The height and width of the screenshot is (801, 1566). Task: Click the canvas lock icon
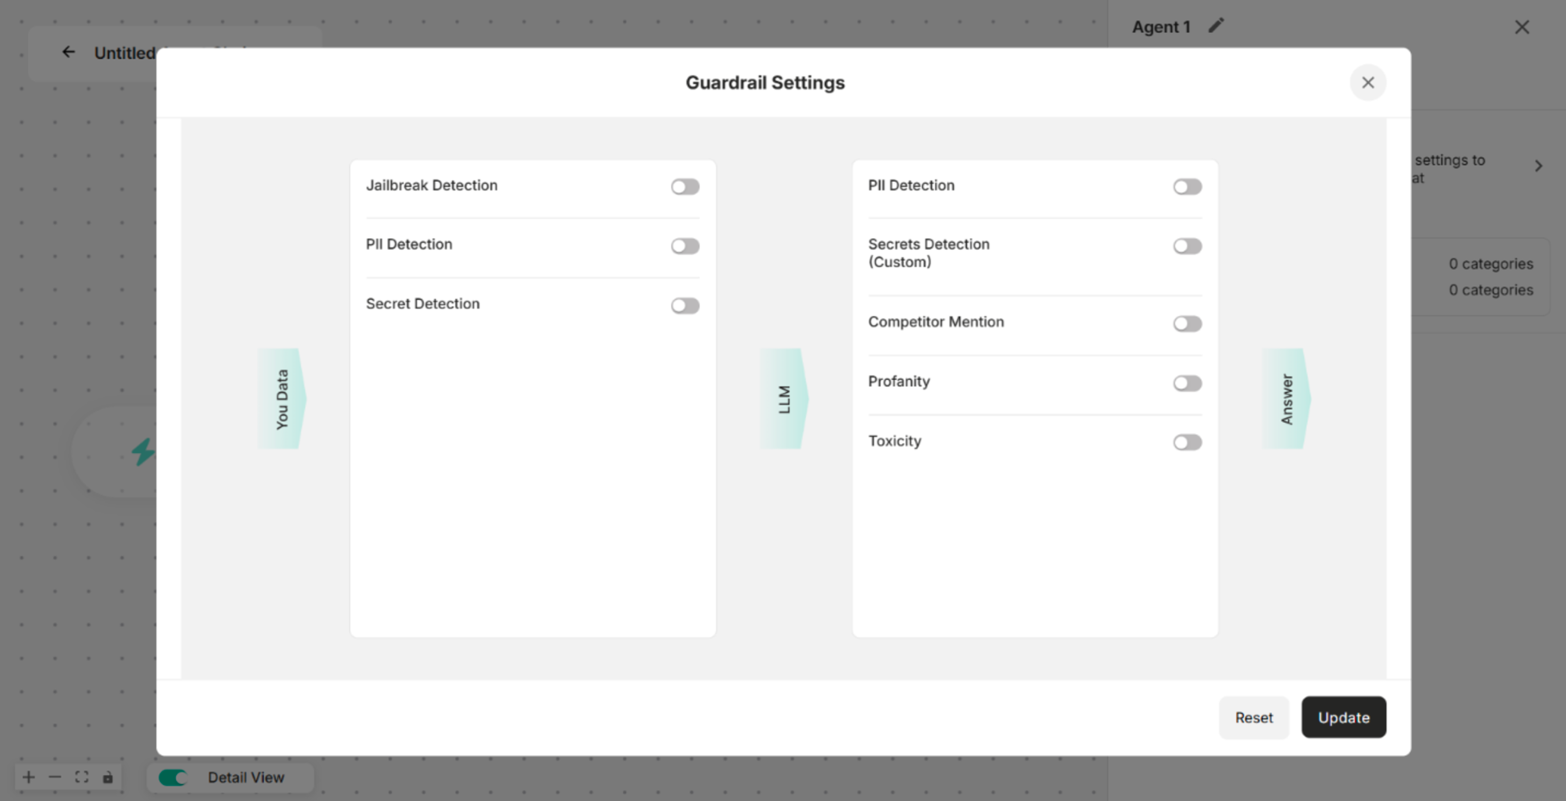[108, 777]
